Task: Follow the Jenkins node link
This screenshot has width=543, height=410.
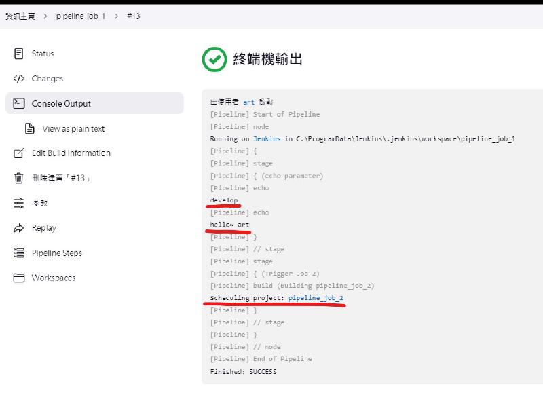Action: (x=267, y=138)
